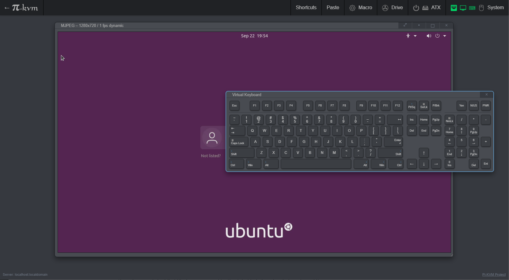Viewport: 509px width, 280px height.
Task: Click the Ins key near Home
Action: [x=412, y=120]
